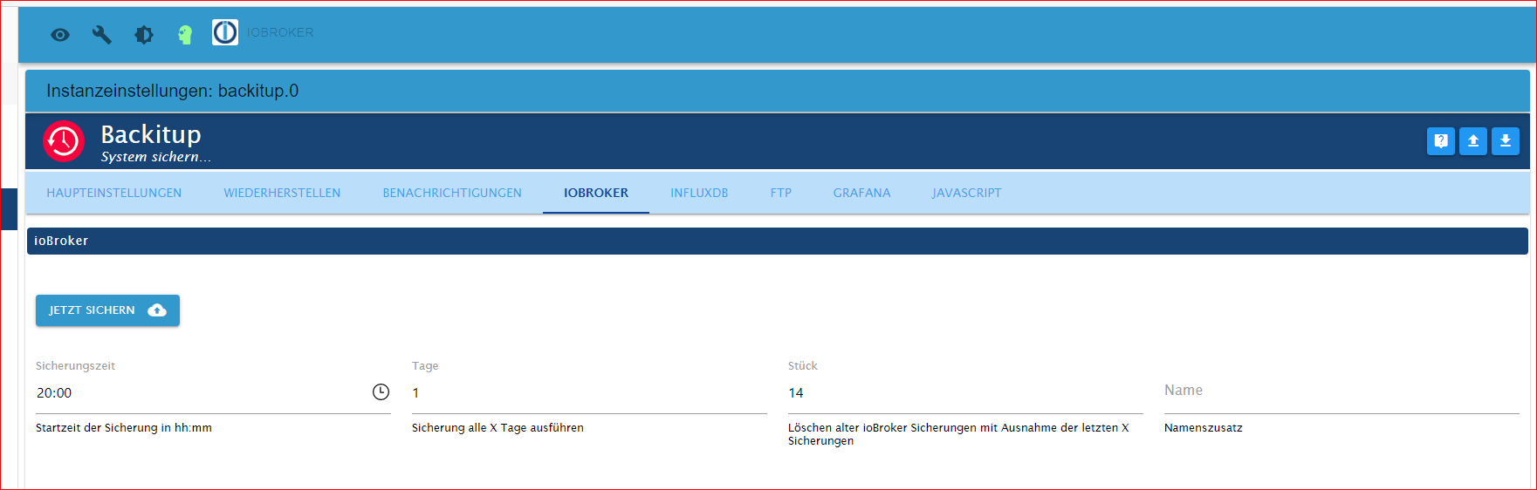
Task: Switch to the FTP tab
Action: (x=781, y=193)
